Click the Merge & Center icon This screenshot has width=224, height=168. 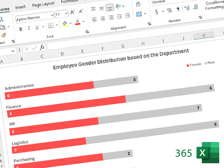[139, 14]
